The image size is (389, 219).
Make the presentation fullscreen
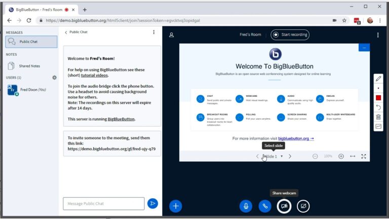364,156
